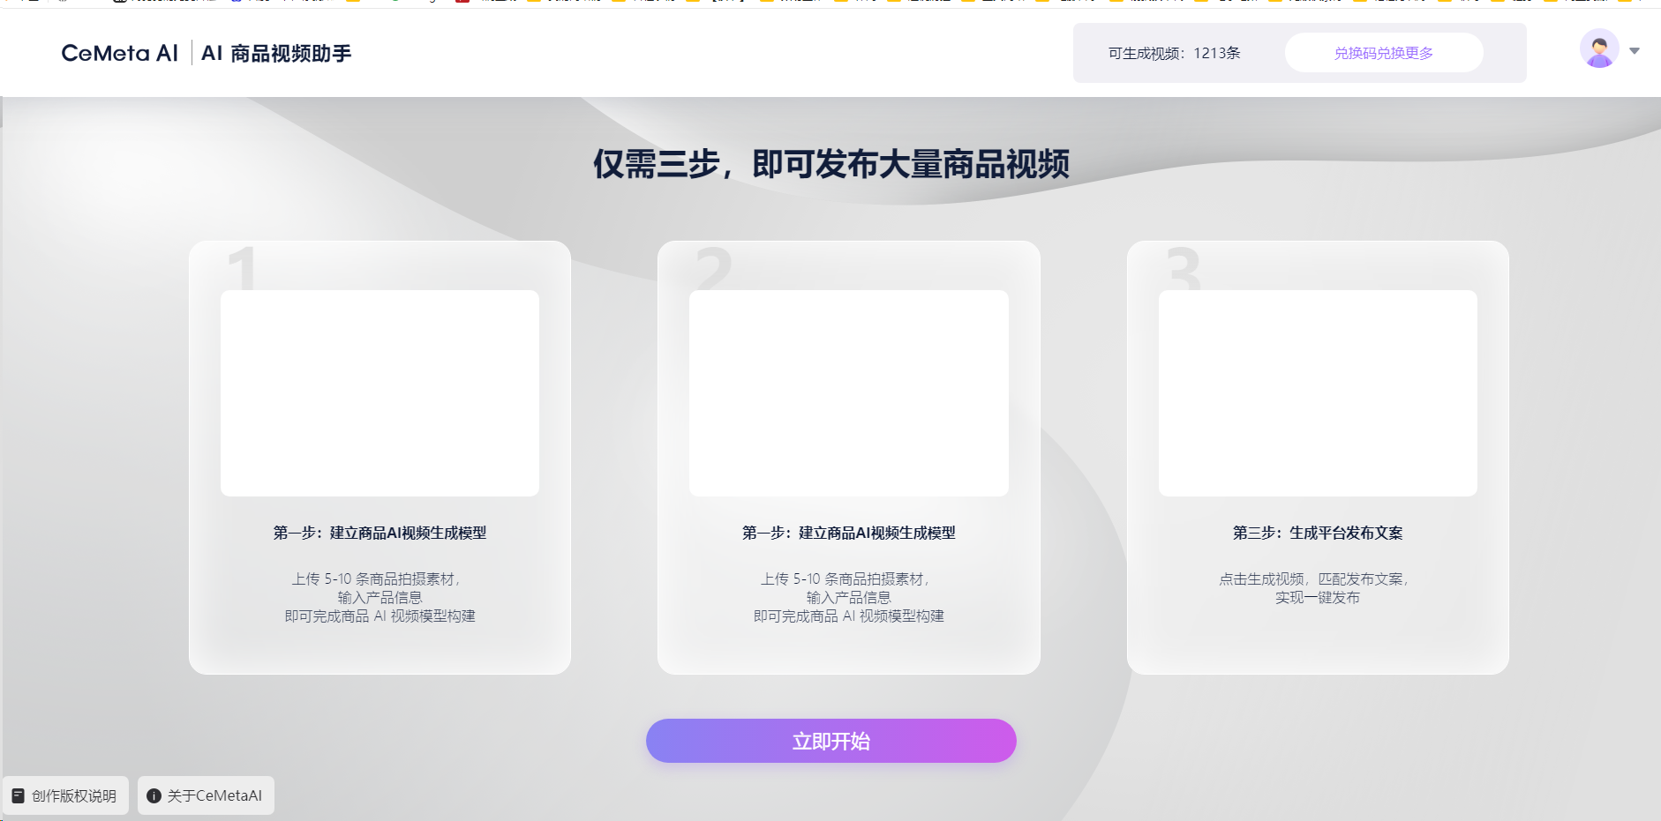Viewport: 1661px width, 821px height.
Task: Select the middle card's image placeholder
Action: point(848,393)
